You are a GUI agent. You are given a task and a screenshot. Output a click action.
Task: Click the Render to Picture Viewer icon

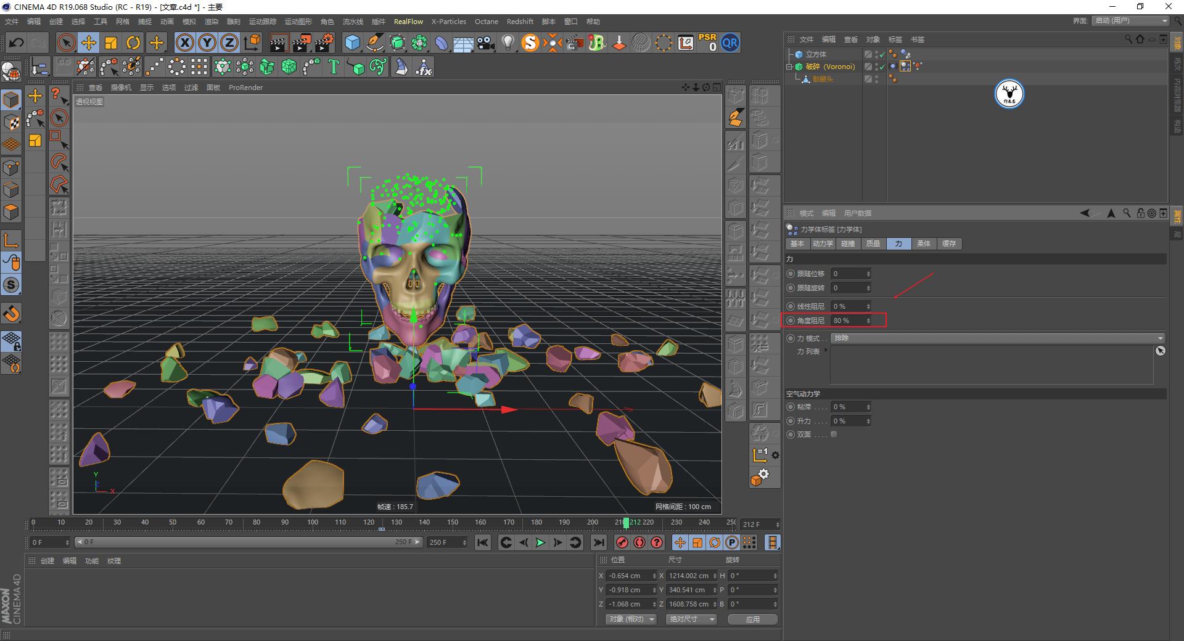(x=302, y=43)
